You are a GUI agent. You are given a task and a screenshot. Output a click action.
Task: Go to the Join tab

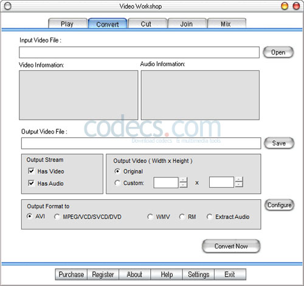[x=187, y=24]
